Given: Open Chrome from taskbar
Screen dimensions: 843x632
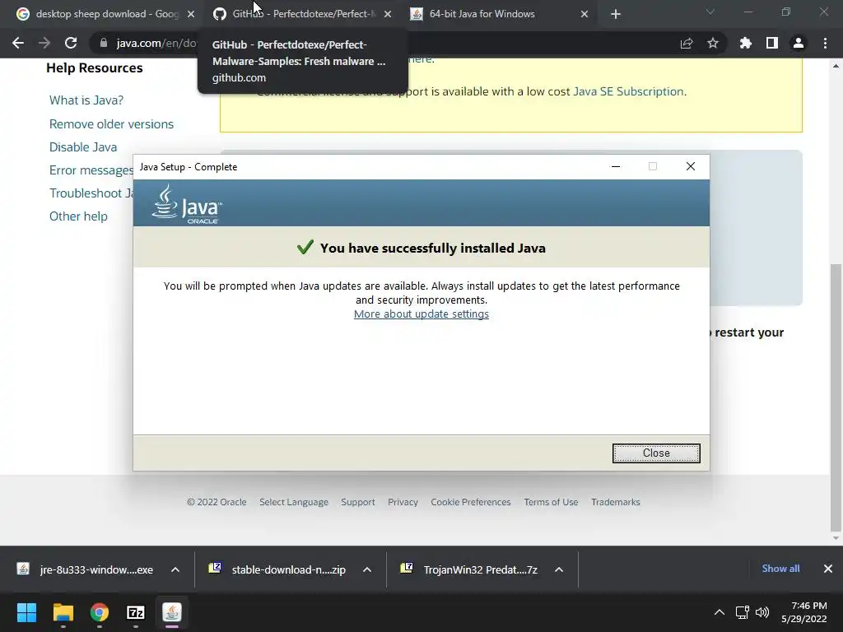Looking at the screenshot, I should coord(100,612).
